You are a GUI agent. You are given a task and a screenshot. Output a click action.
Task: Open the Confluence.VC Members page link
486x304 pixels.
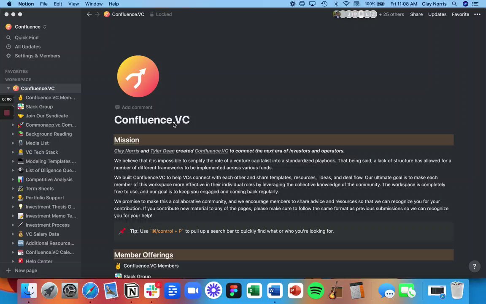point(151,266)
